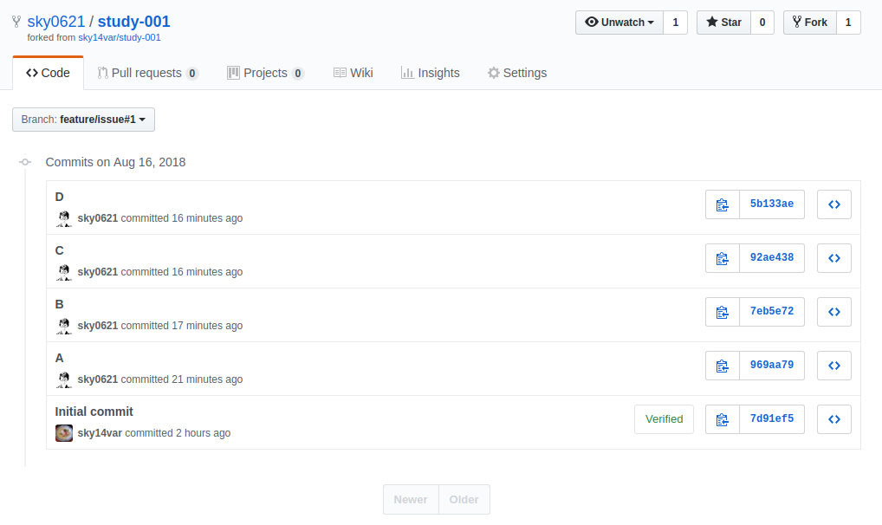Click sky0621 author name on commit A
Viewport: 882px width, 525px height.
click(x=98, y=379)
